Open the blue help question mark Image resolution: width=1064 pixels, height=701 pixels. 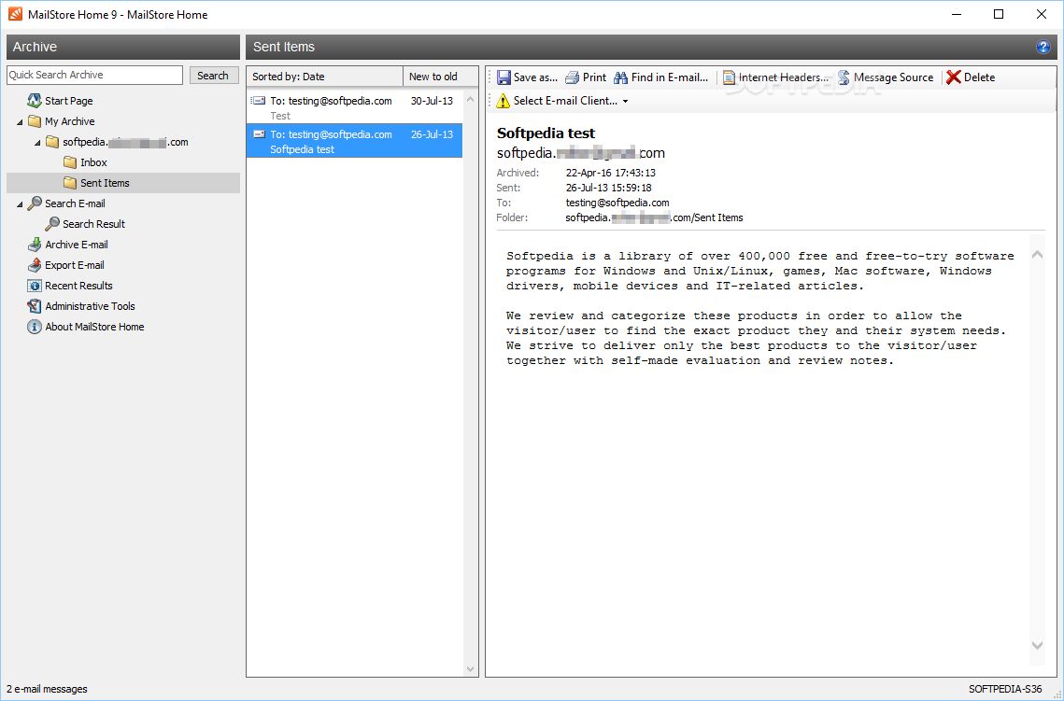(1043, 47)
